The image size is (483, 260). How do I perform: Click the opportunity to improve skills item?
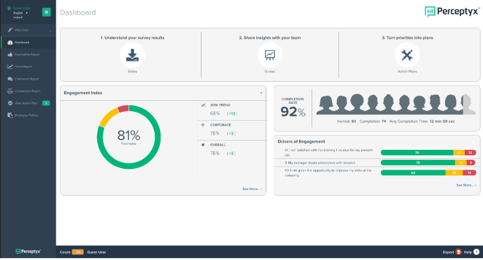328,173
